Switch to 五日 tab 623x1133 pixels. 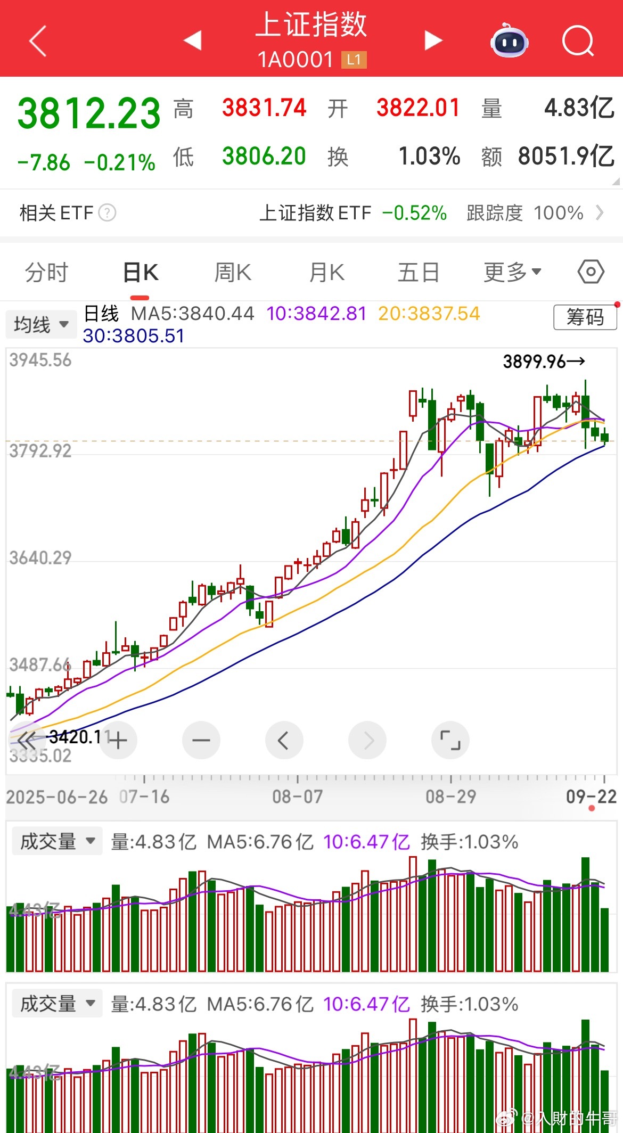tap(419, 272)
